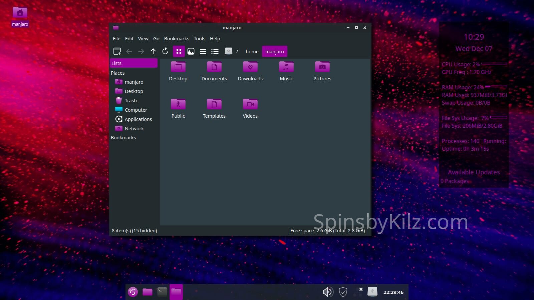Image resolution: width=534 pixels, height=300 pixels.
Task: Toggle compact list view mode
Action: coord(203,51)
